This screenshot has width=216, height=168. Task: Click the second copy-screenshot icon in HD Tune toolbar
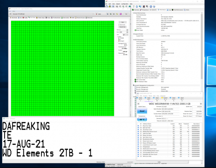(x=111, y=14)
